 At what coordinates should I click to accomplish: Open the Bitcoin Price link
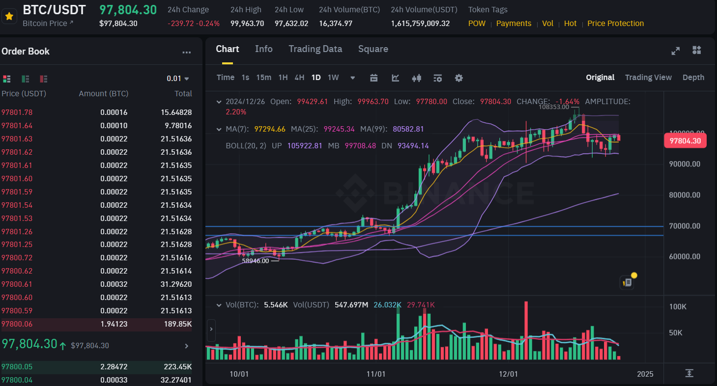coord(48,23)
